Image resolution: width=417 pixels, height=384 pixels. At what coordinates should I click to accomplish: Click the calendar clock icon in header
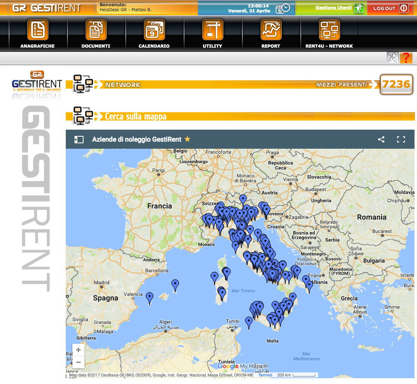point(283,8)
